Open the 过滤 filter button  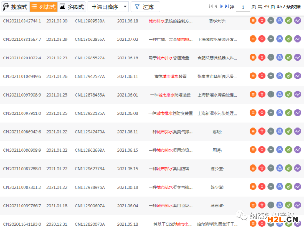click(145, 7)
